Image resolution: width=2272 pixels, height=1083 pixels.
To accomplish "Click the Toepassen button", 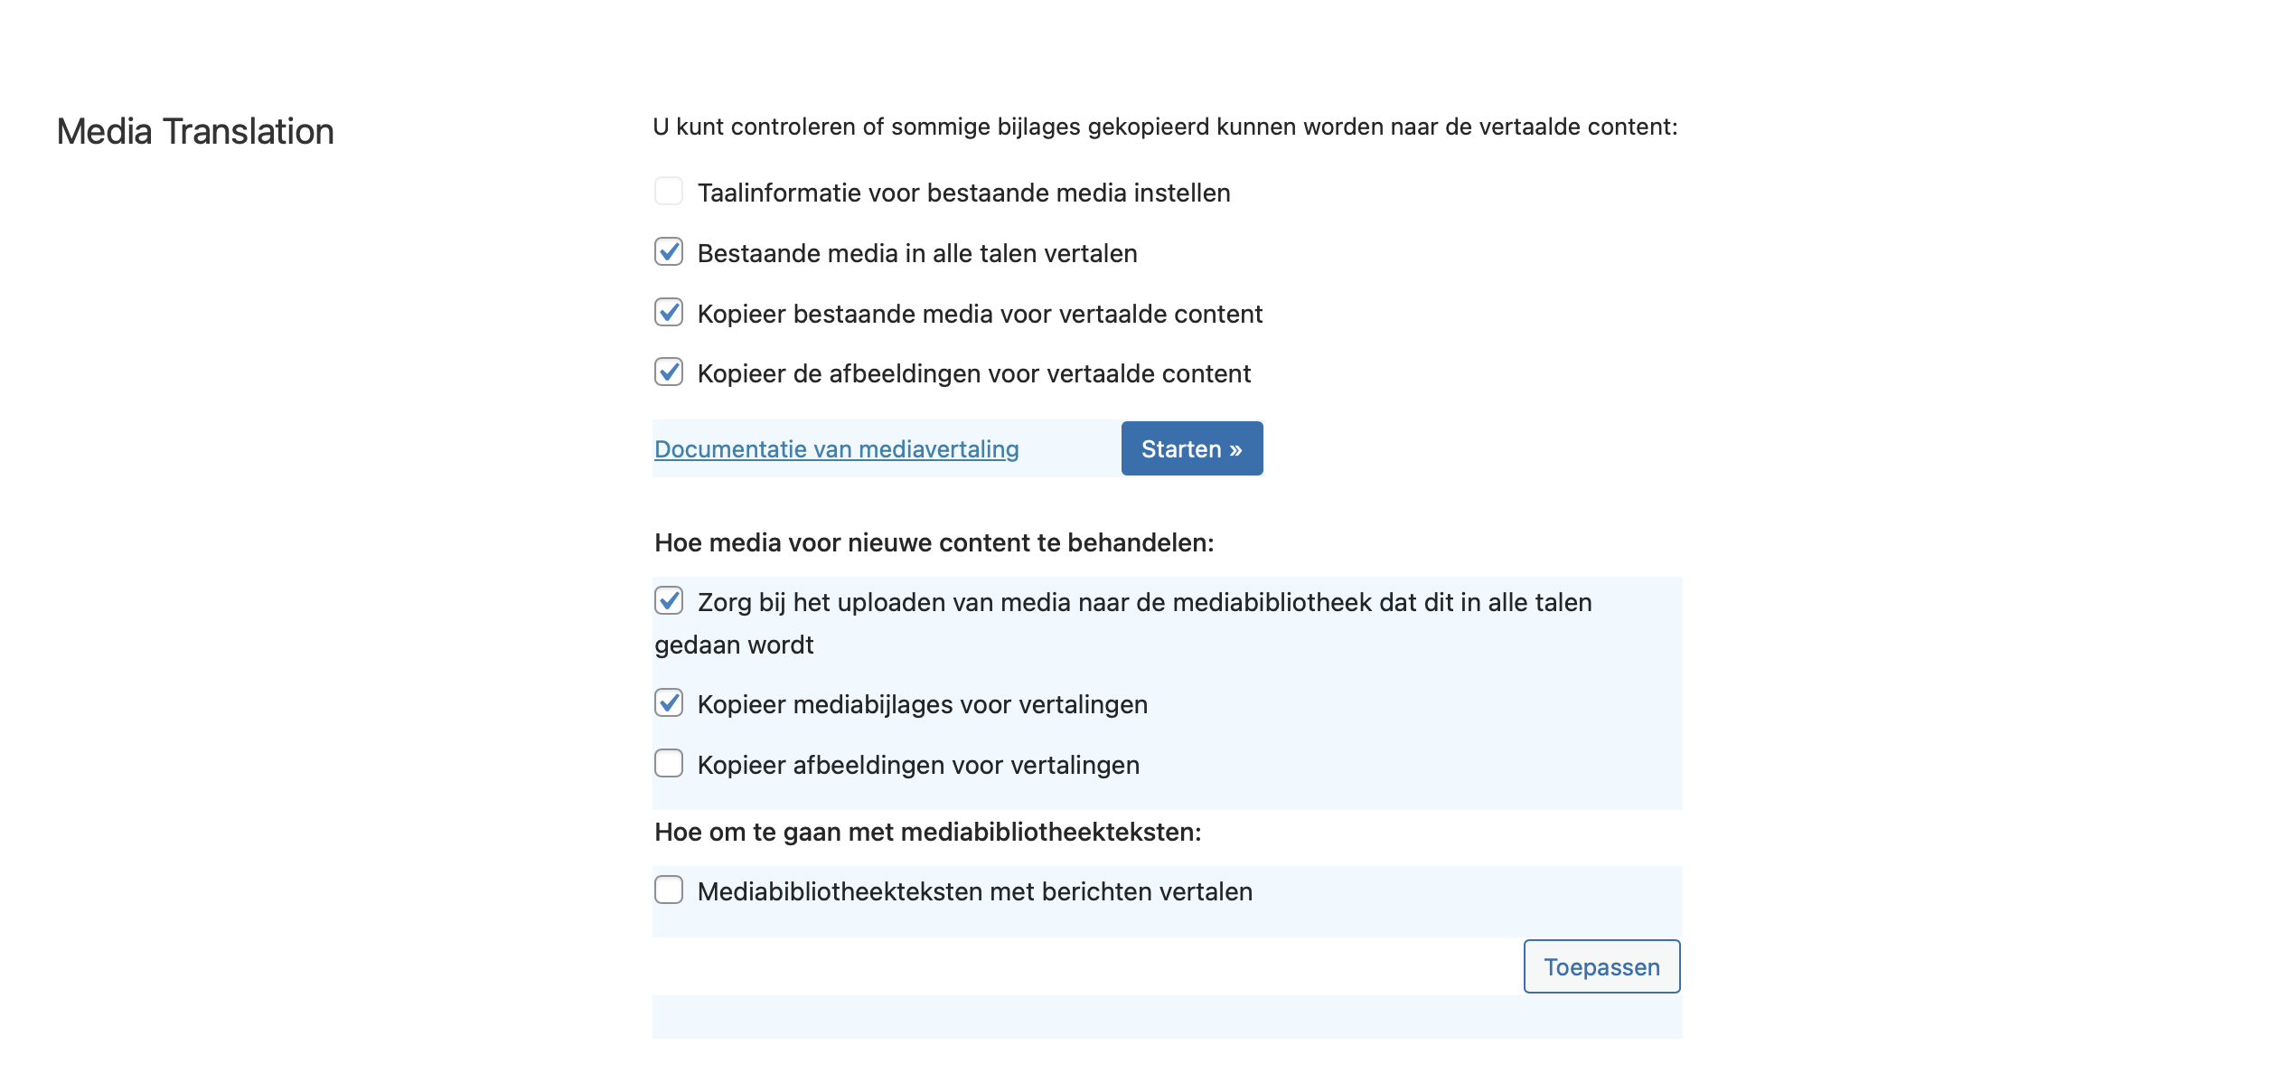I will point(1601,966).
